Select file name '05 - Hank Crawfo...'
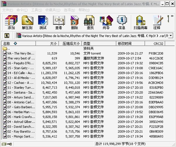Image resolution: width=176 pixels, height=147 pixels. point(21,117)
